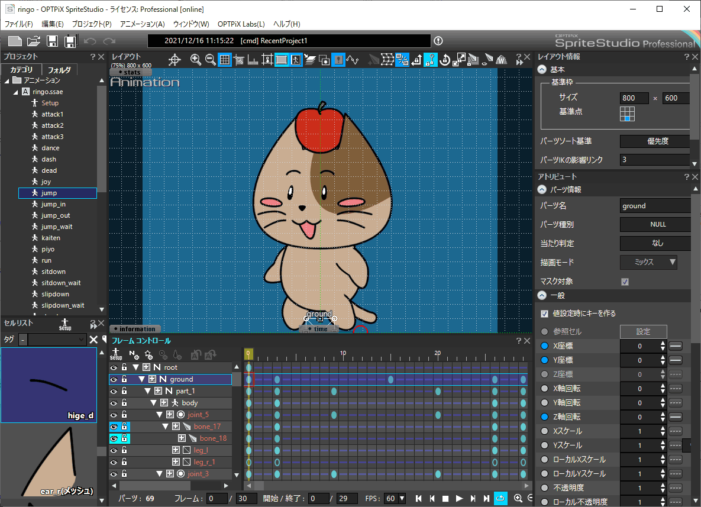701x507 pixels.
Task: Click the rotate lock icon in layout toolbar
Action: click(x=444, y=60)
